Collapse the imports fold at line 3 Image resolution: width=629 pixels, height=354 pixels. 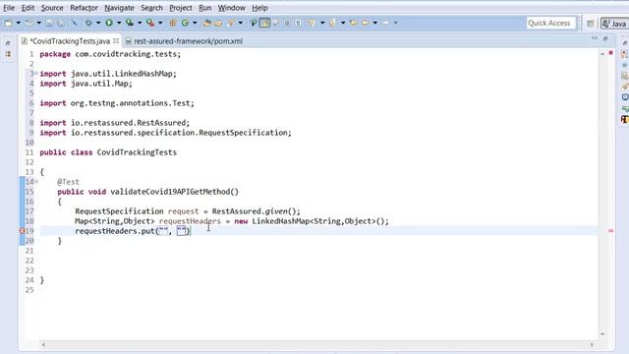coord(36,73)
